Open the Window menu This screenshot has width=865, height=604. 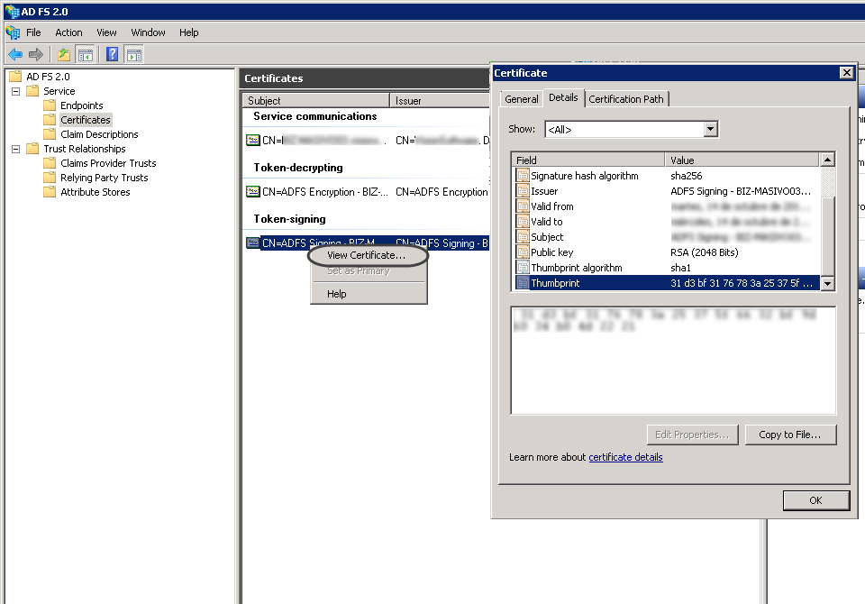click(148, 32)
